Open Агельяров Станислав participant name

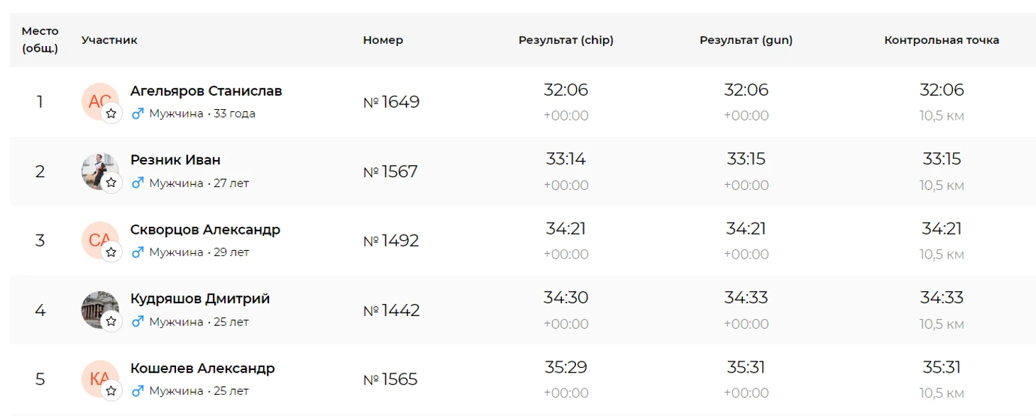click(206, 91)
